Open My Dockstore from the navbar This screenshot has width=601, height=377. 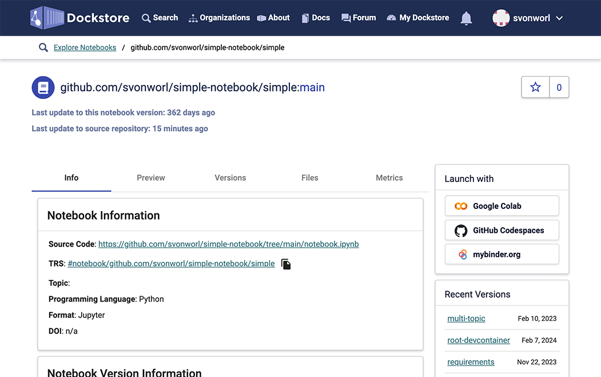coord(418,18)
